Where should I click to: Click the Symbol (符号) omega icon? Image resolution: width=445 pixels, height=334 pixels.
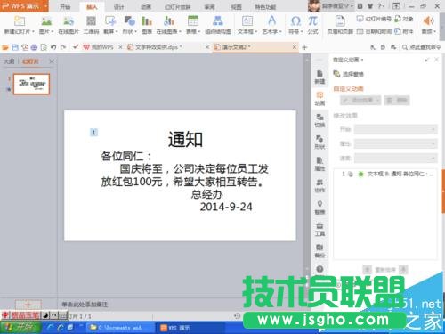(295, 21)
